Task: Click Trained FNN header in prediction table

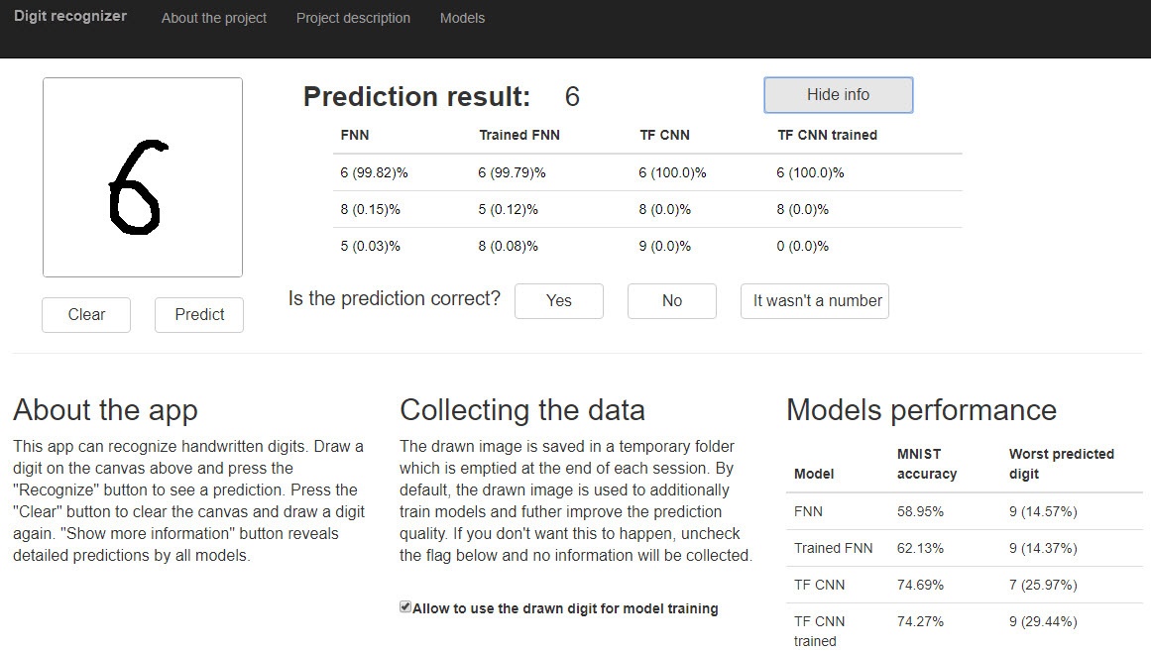Action: [518, 135]
